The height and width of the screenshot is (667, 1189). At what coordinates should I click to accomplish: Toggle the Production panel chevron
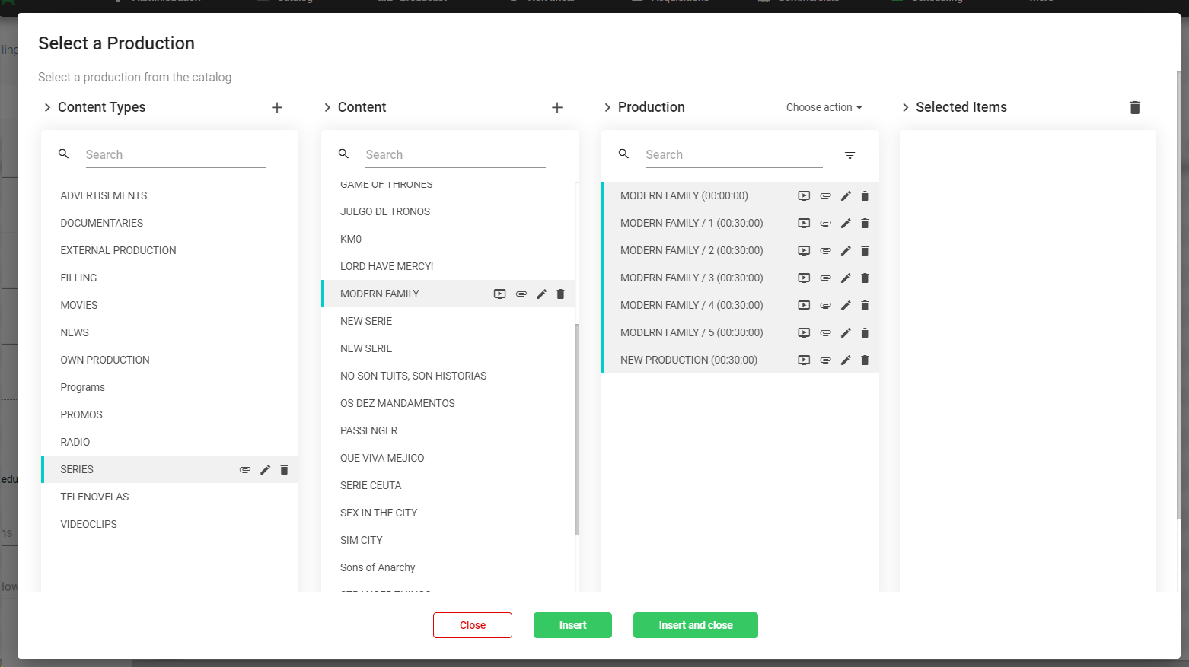[x=607, y=107]
